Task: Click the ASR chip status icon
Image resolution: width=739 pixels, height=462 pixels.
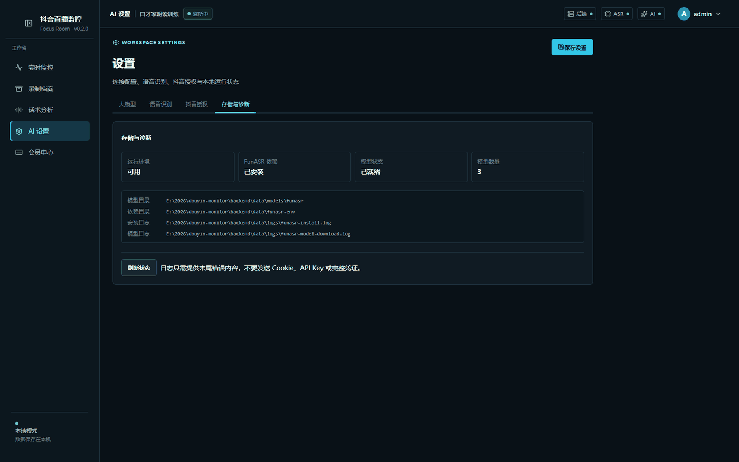Action: tap(608, 14)
